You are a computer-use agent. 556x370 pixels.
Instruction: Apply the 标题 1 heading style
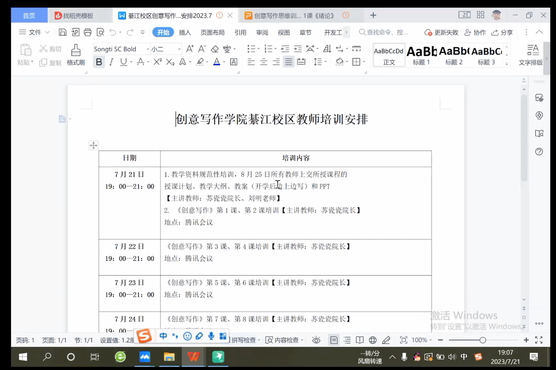click(x=421, y=55)
